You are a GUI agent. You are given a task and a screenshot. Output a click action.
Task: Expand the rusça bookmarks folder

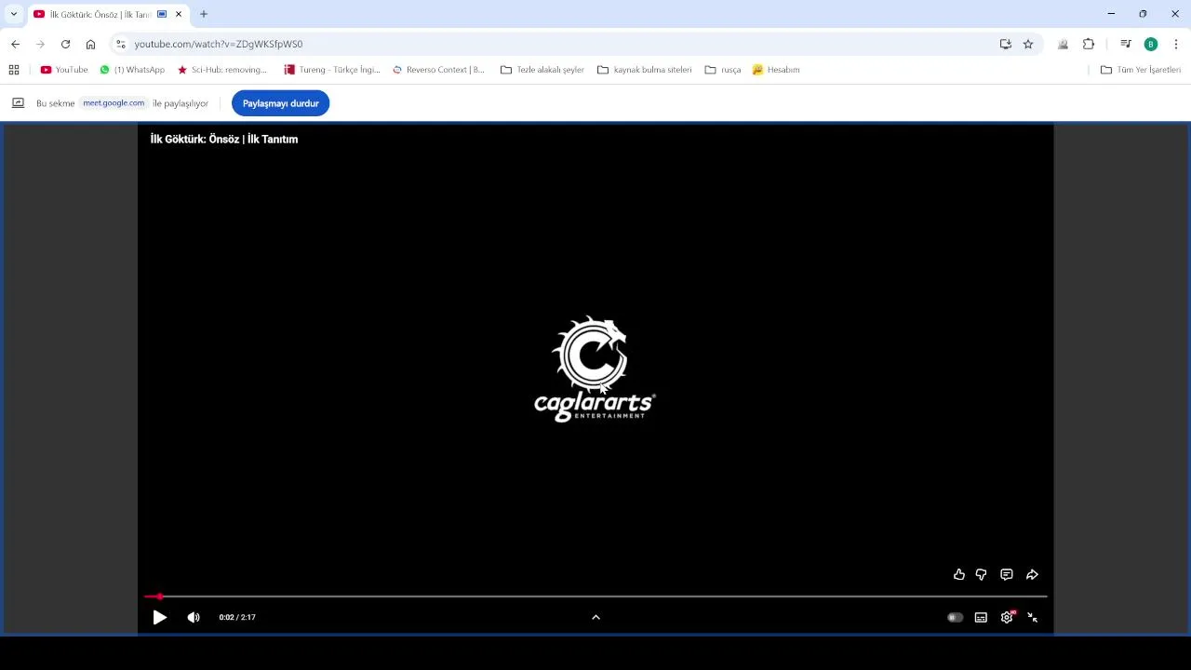click(x=723, y=70)
